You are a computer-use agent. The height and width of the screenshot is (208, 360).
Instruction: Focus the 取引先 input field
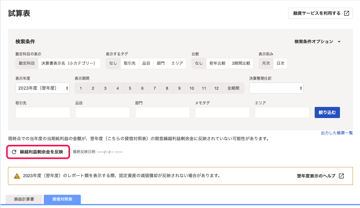point(43,112)
